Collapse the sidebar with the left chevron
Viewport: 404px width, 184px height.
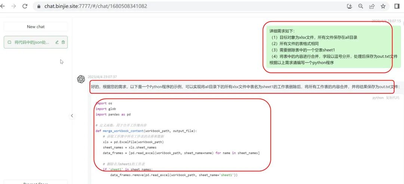point(72,116)
